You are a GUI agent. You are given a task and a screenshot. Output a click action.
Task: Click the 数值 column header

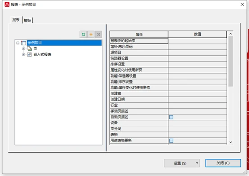[x=197, y=35]
